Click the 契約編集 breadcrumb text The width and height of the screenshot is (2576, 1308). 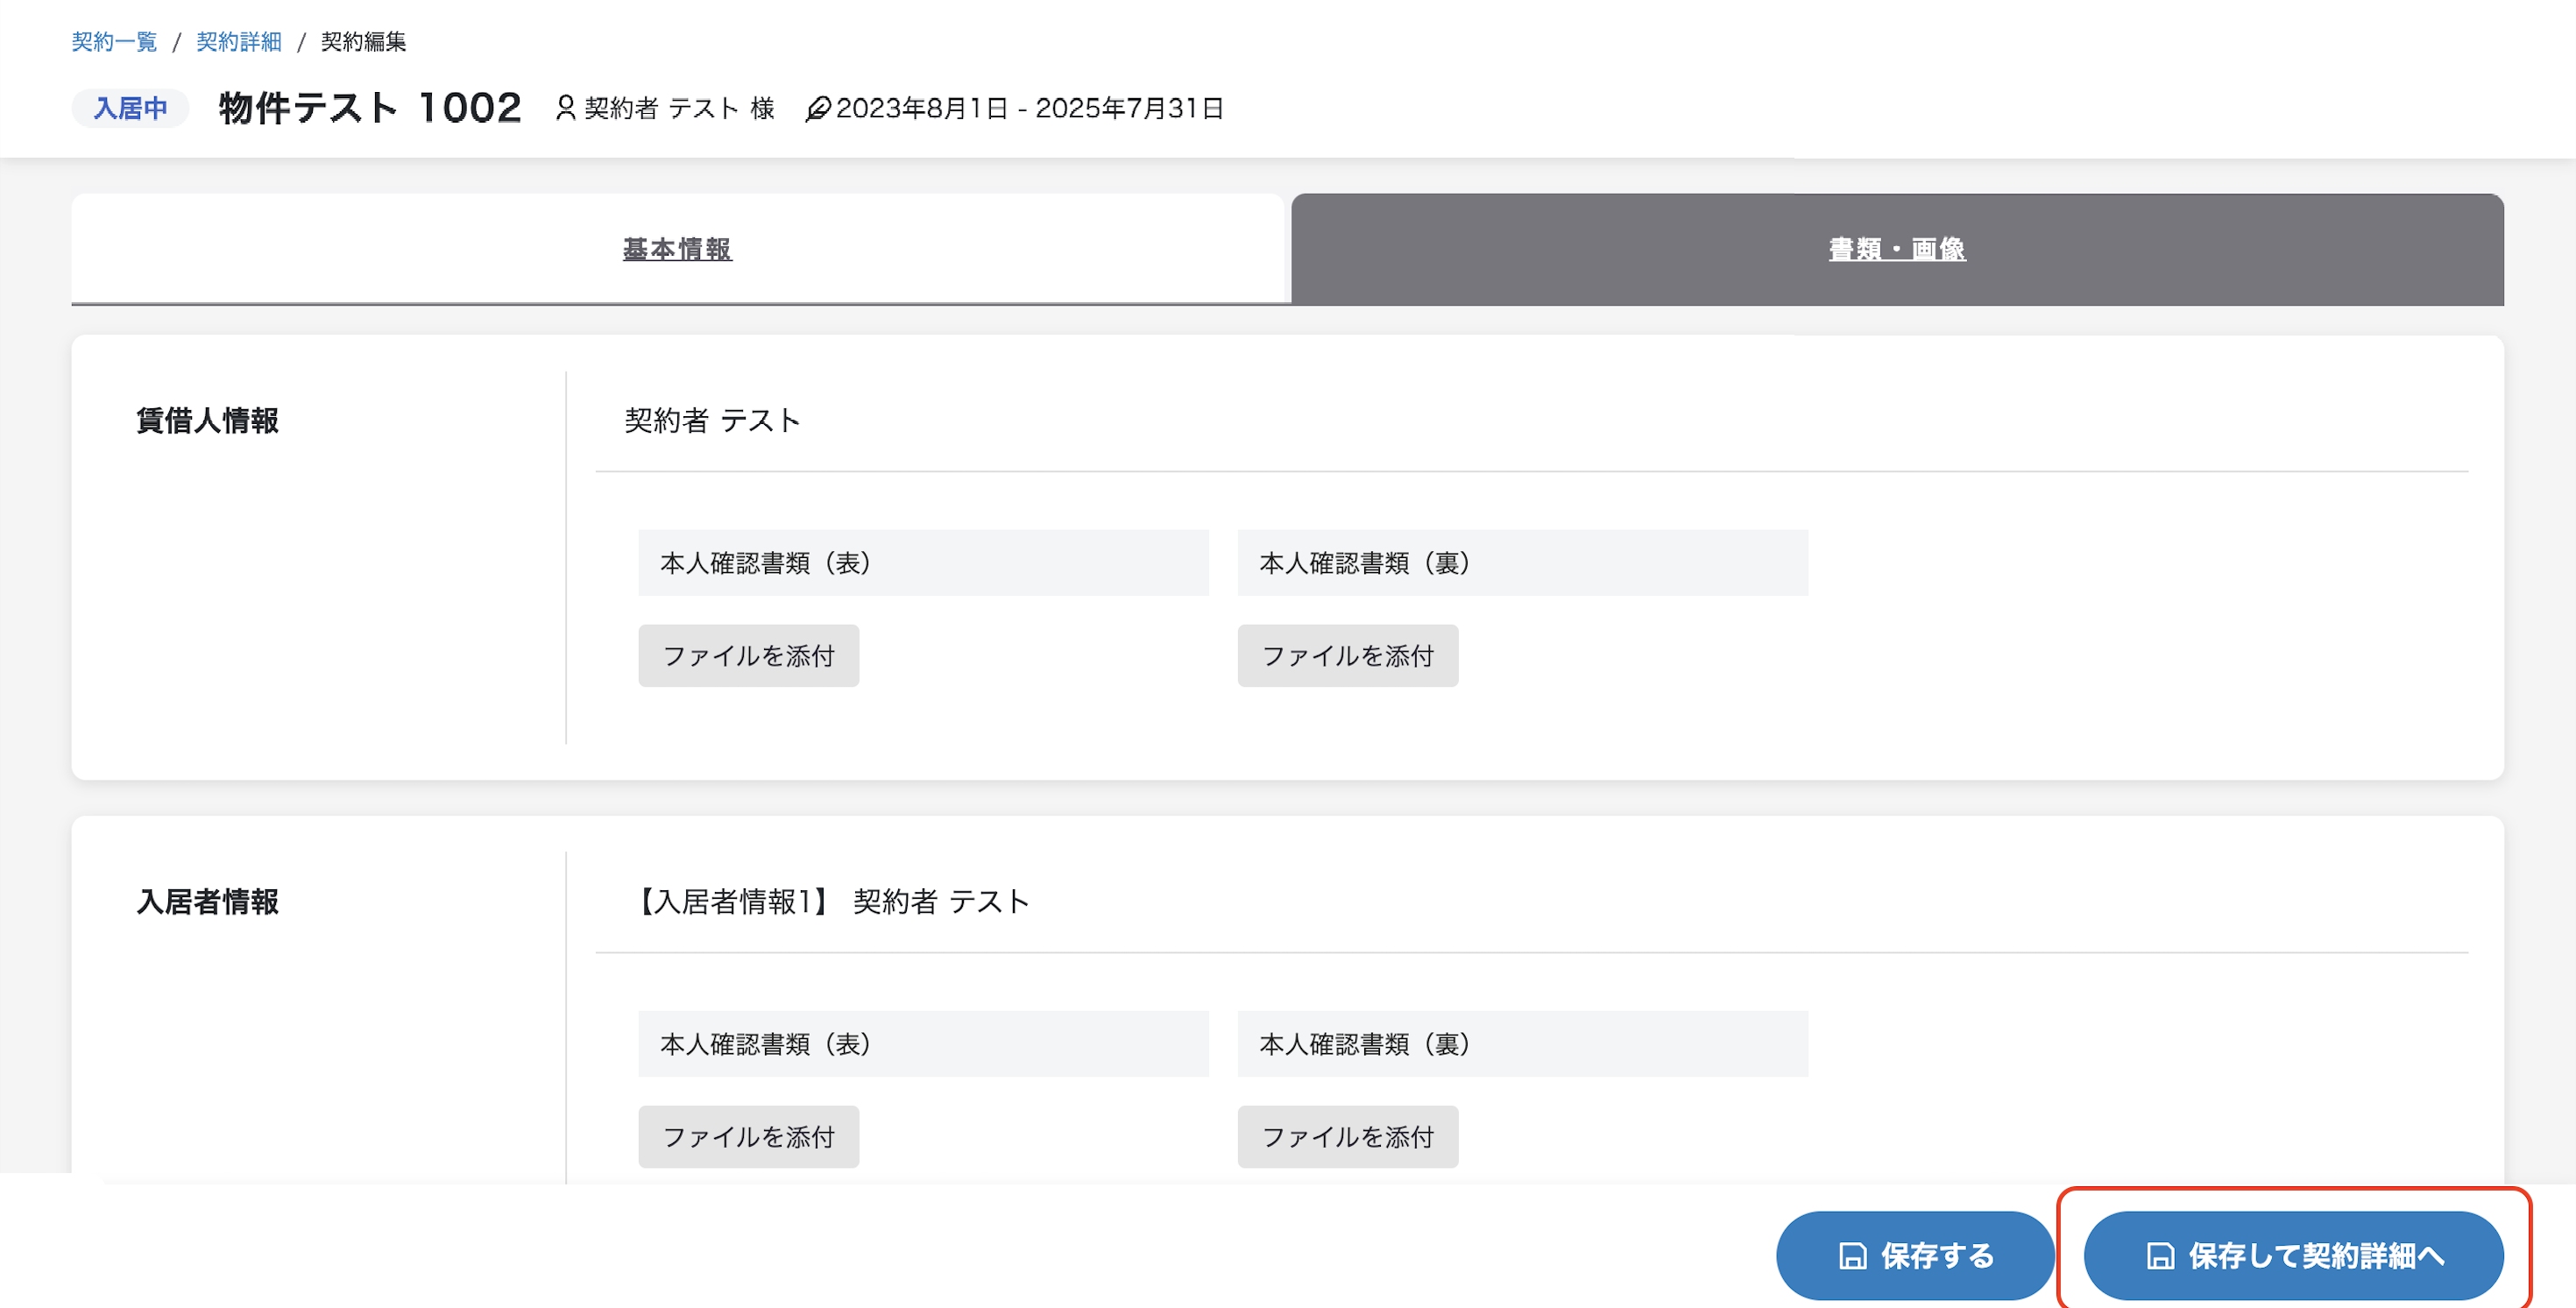tap(363, 41)
